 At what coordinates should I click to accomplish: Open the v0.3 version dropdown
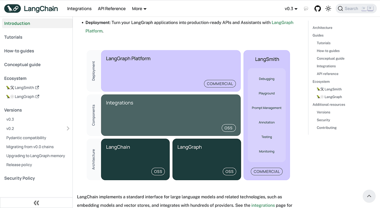point(291,9)
